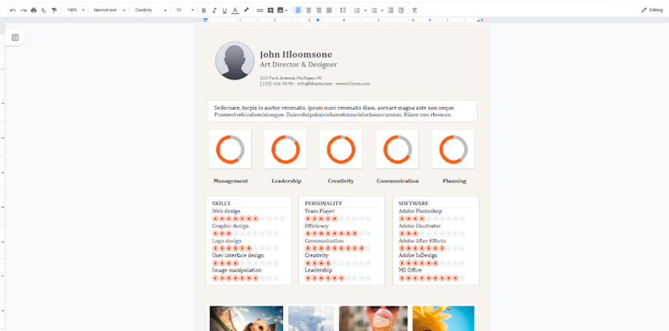Viewport: 669px width, 331px height.
Task: Click the Adobe After Effects text
Action: click(x=422, y=241)
